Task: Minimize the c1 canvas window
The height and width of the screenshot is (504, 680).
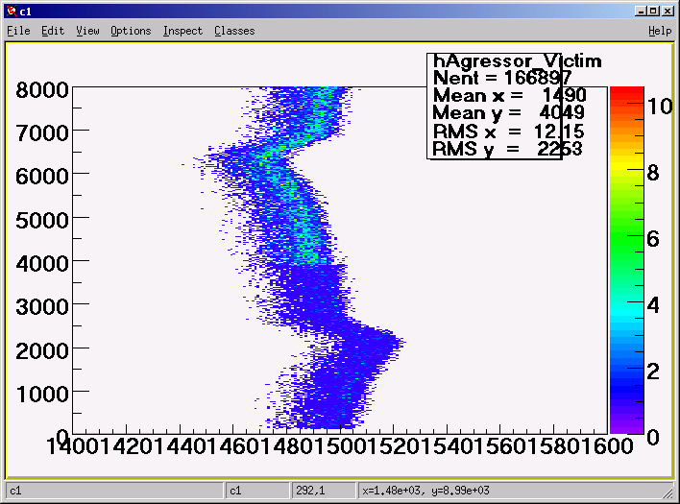Action: coord(641,12)
